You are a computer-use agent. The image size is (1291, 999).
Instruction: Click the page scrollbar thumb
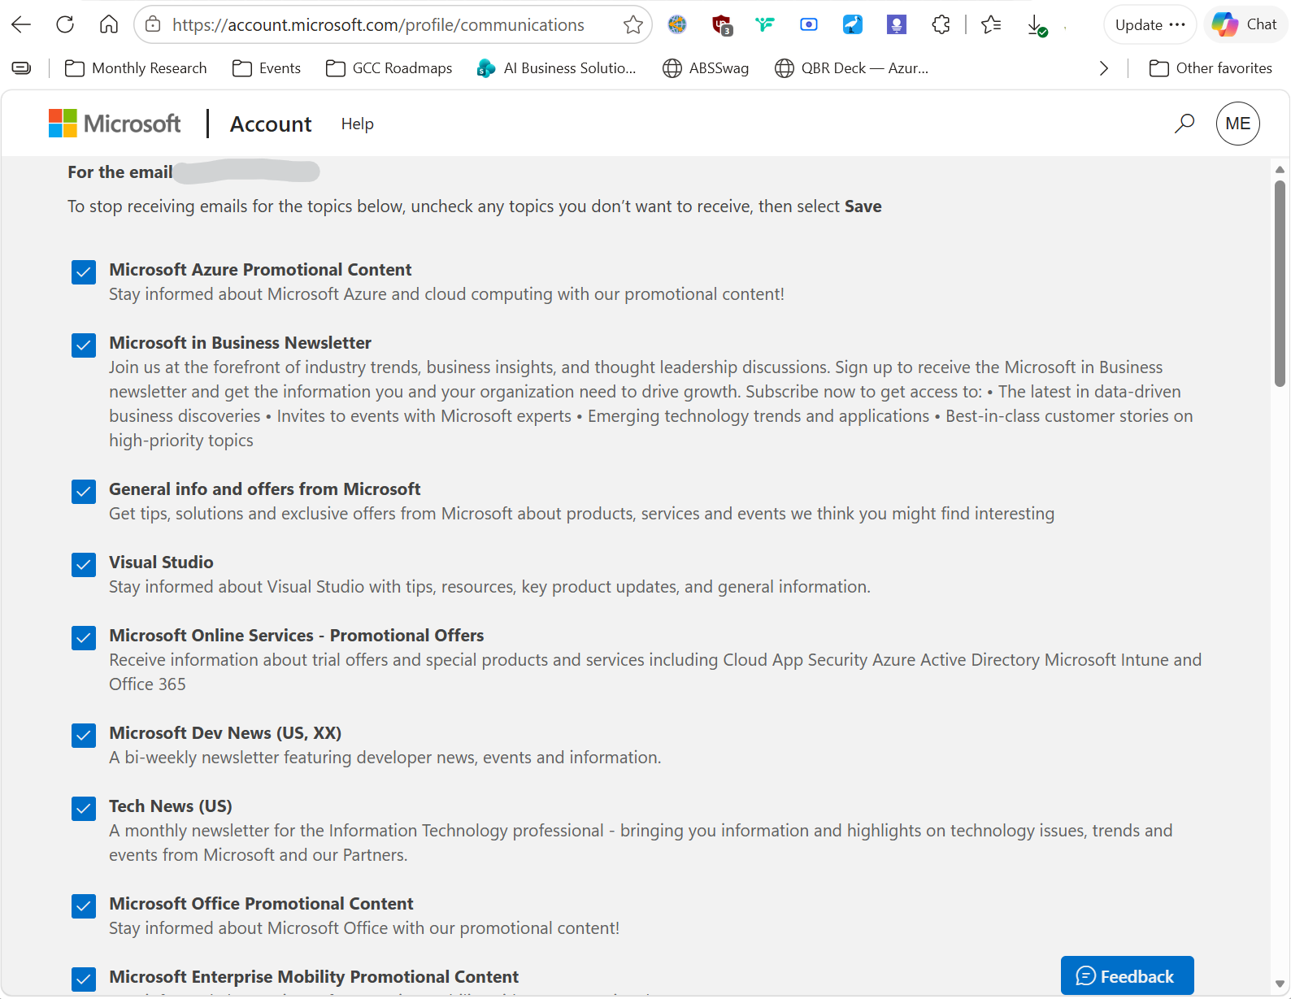(1280, 283)
